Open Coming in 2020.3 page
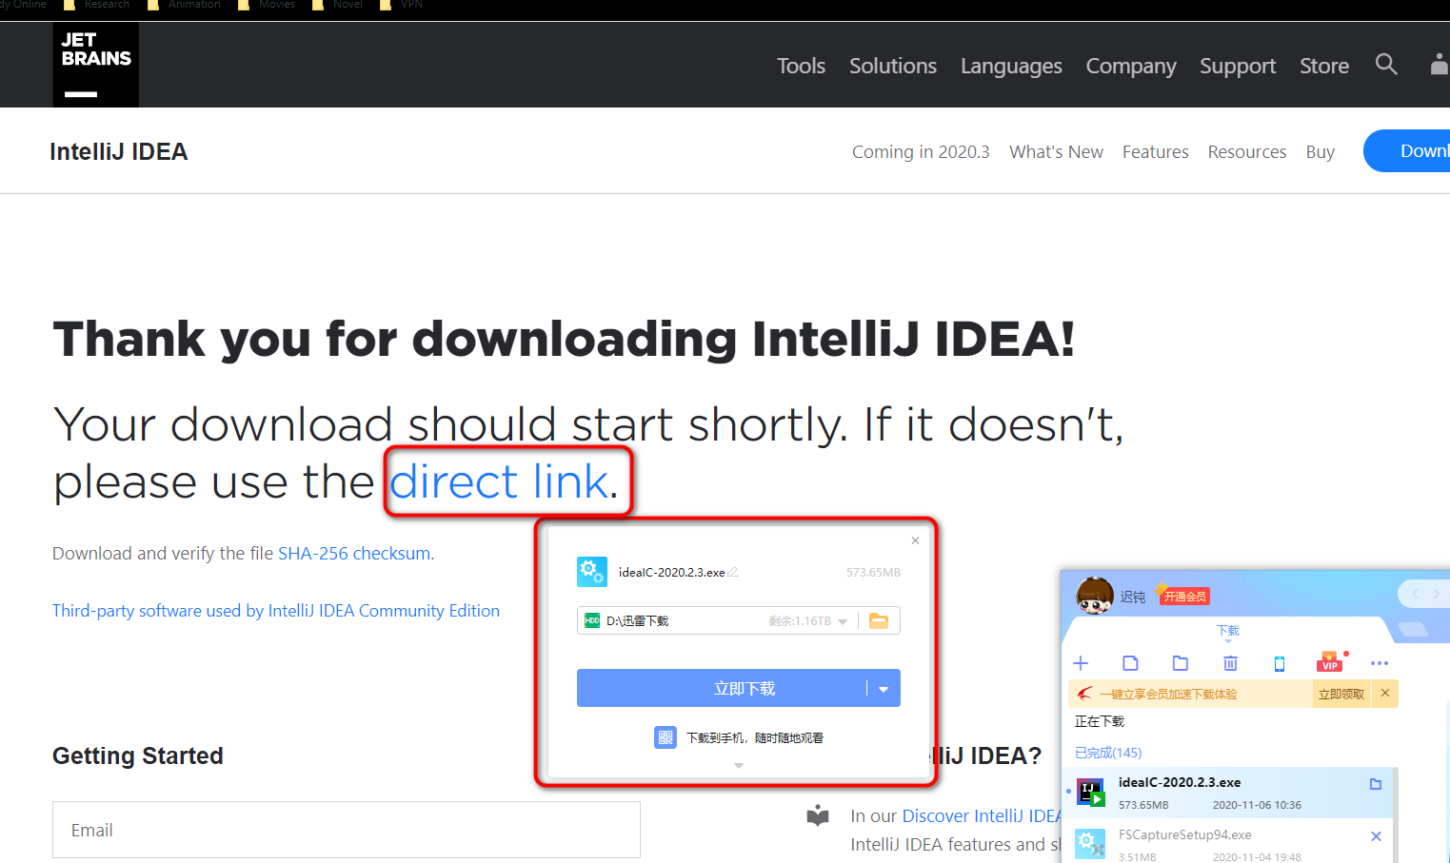 tap(921, 151)
